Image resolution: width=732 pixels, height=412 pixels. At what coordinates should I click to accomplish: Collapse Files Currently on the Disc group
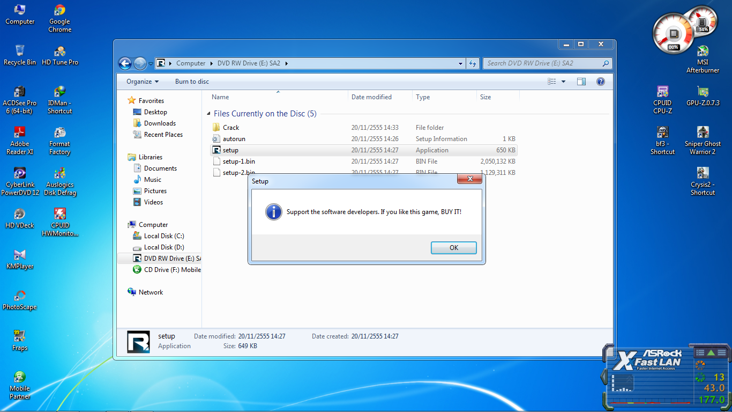coord(208,114)
